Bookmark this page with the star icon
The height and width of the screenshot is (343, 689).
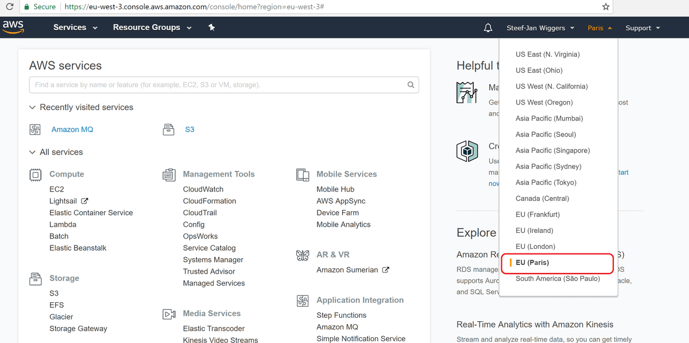click(606, 7)
